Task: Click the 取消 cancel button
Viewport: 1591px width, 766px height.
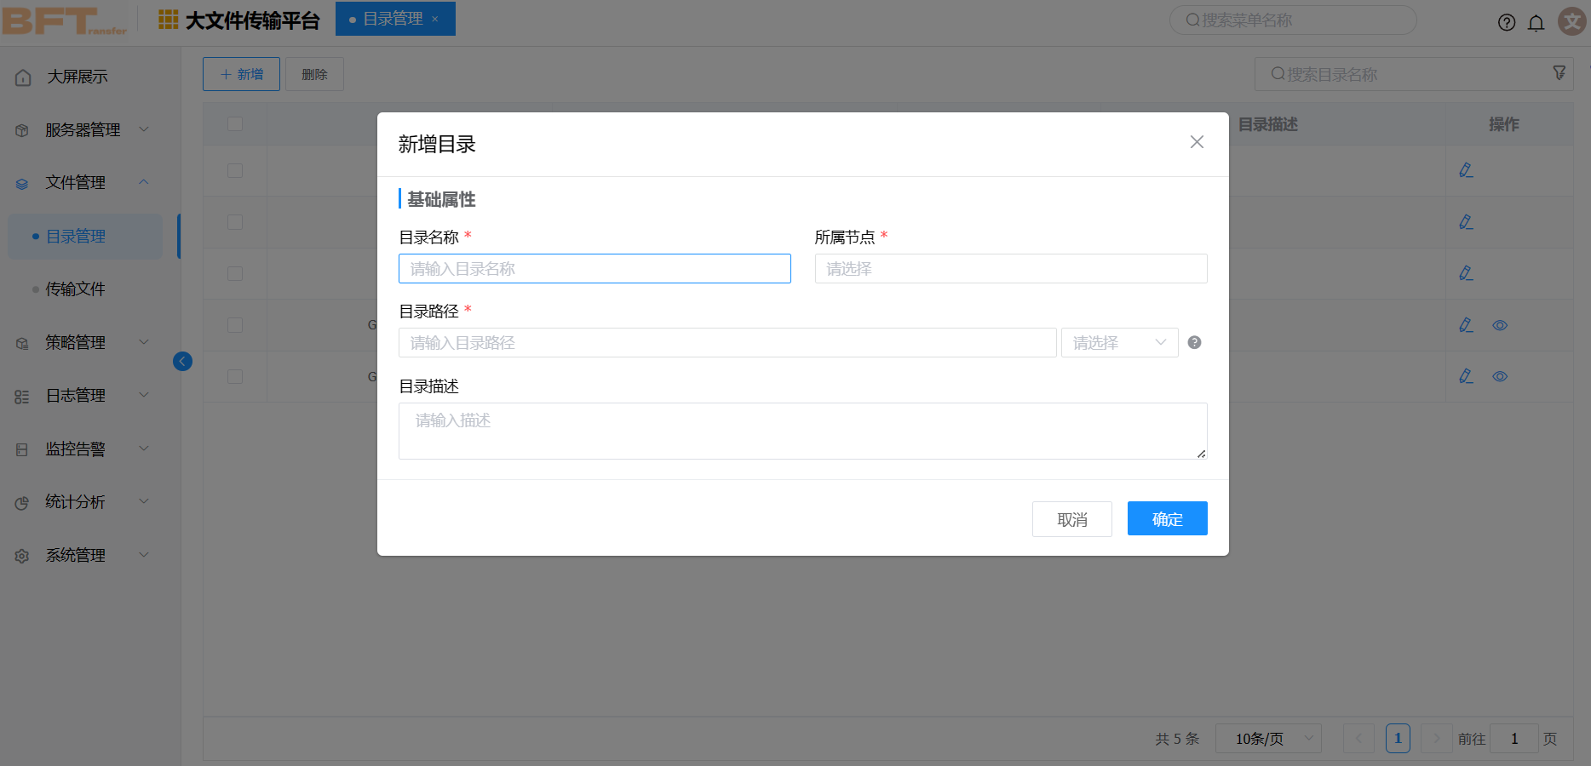Action: pos(1071,519)
